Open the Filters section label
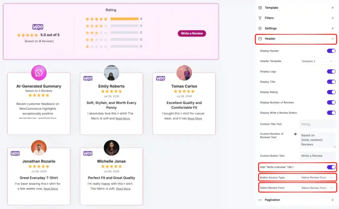 tap(269, 18)
